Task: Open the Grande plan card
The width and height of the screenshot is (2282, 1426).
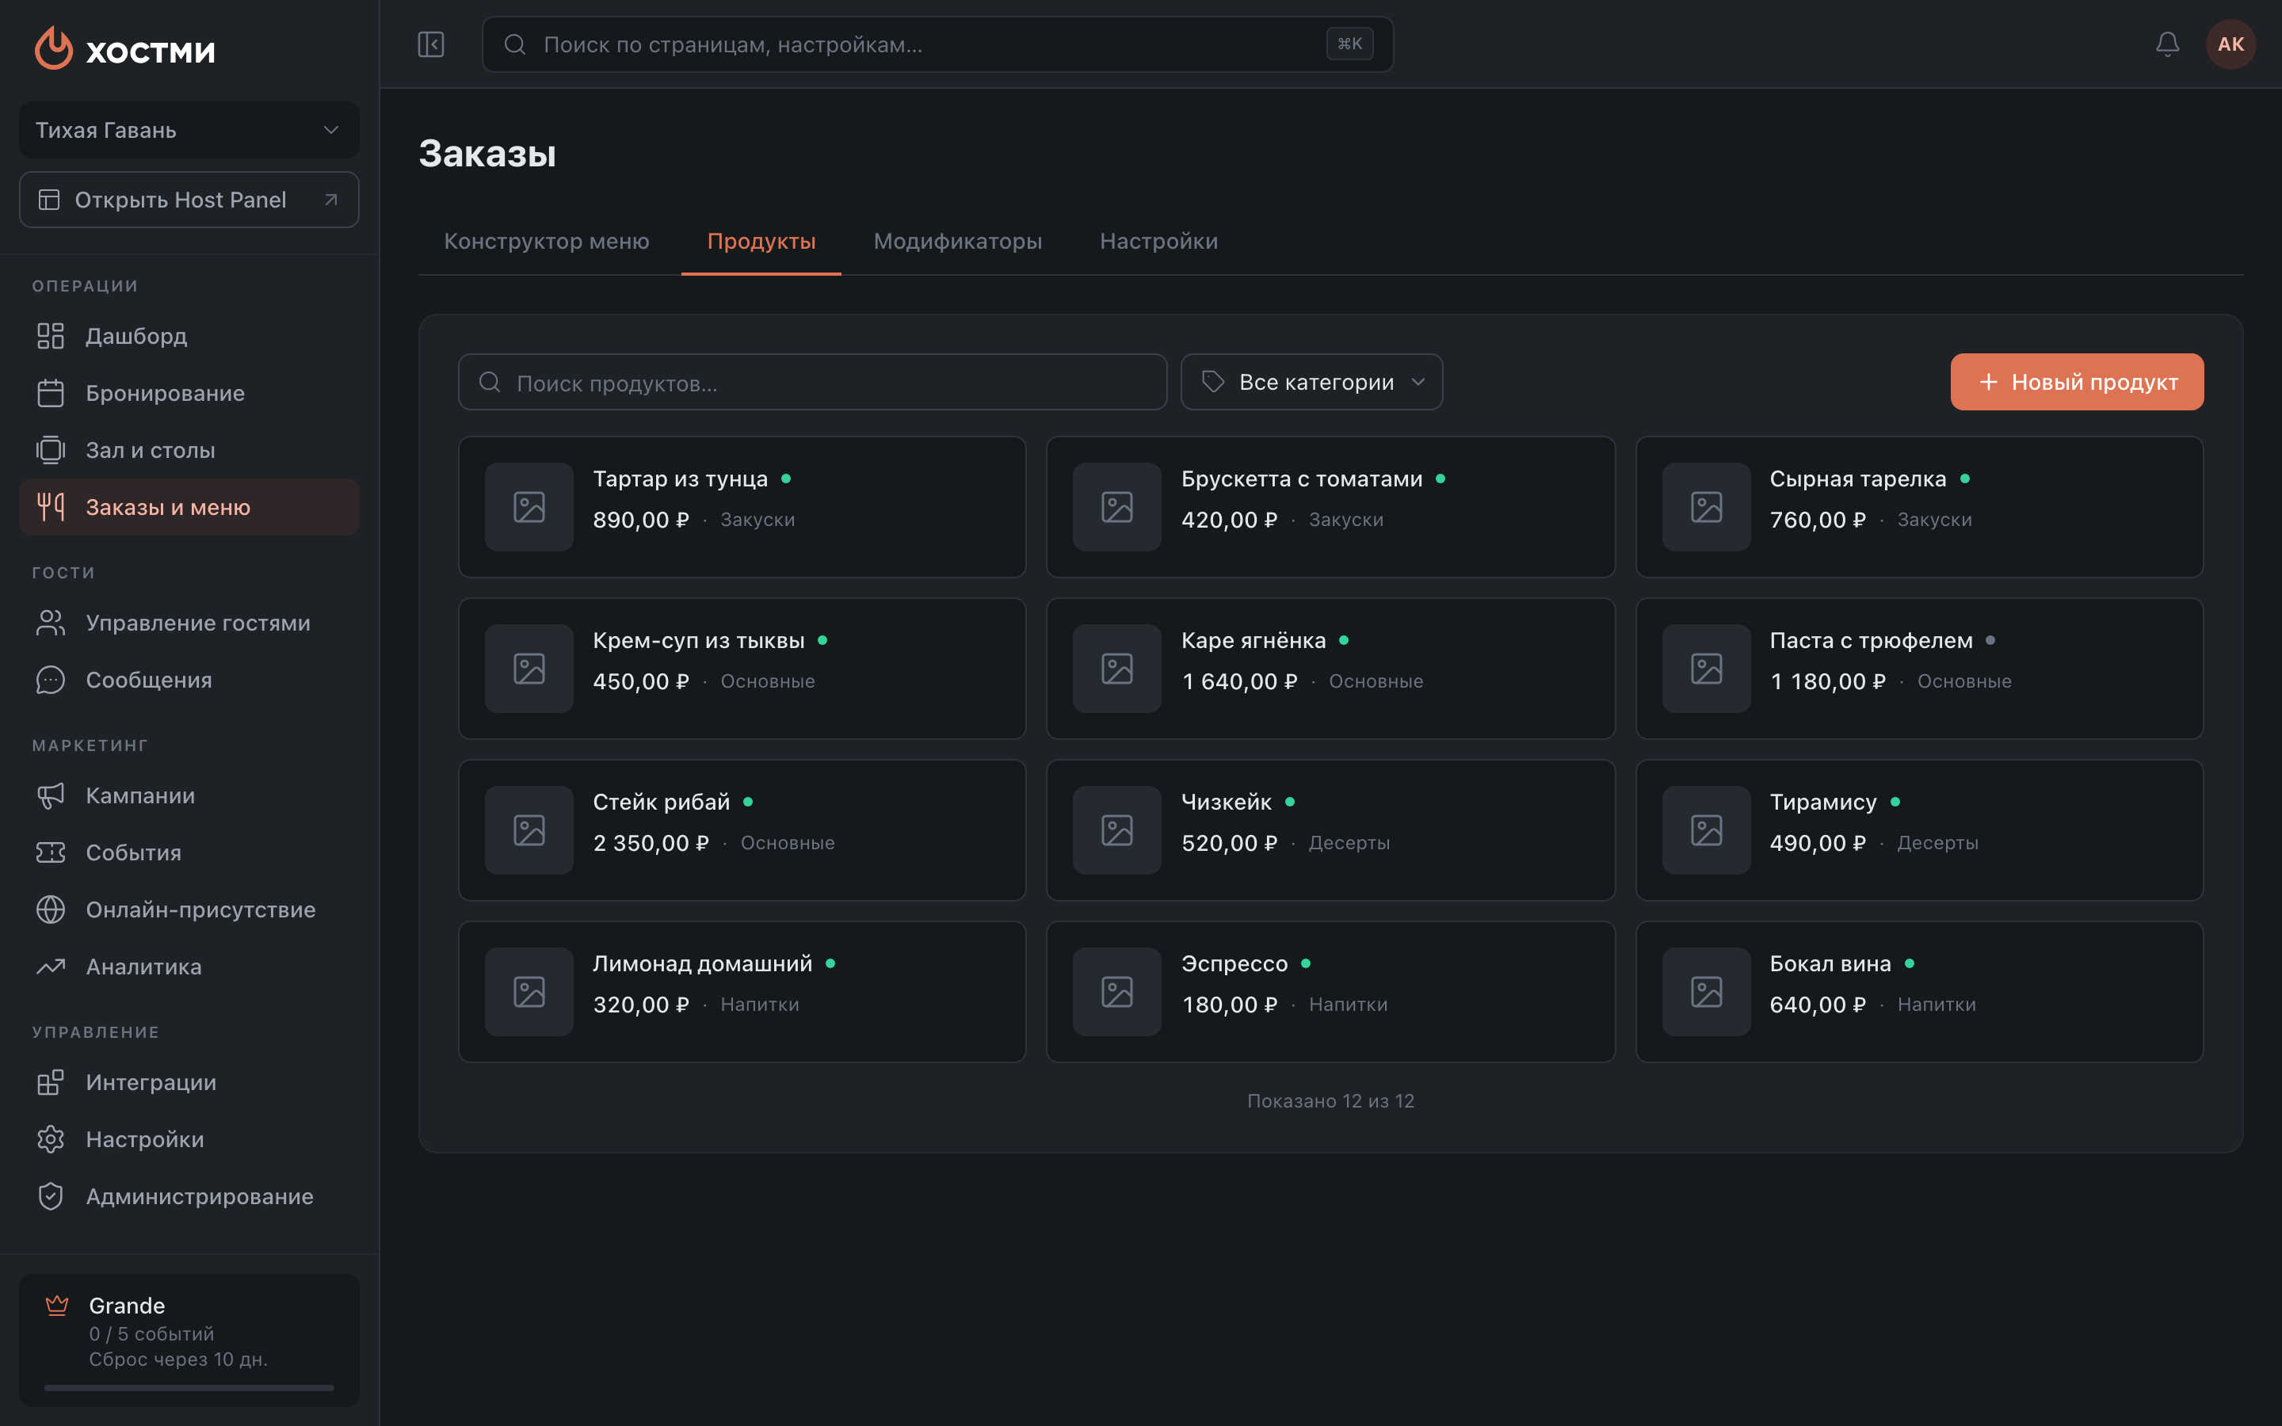Action: (189, 1340)
